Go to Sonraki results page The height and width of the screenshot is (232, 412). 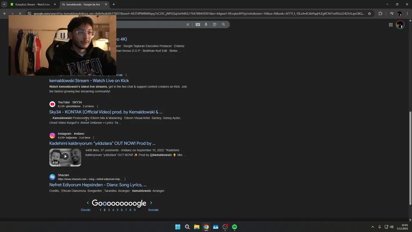[x=153, y=210]
